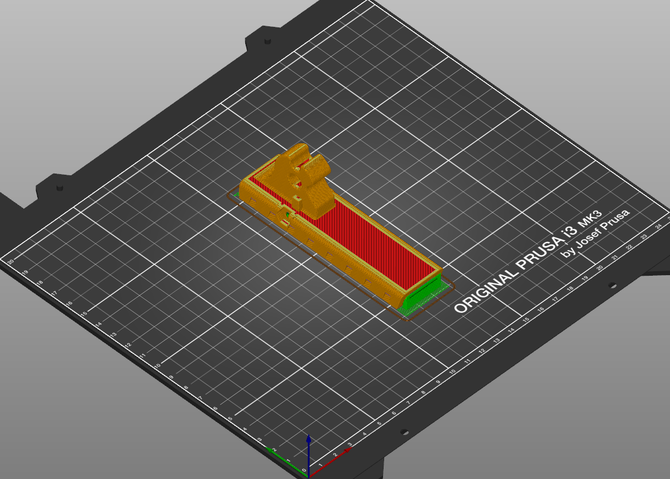The height and width of the screenshot is (479, 670).
Task: Click the ruler mark 20 on left bed edge
Action: 11,261
